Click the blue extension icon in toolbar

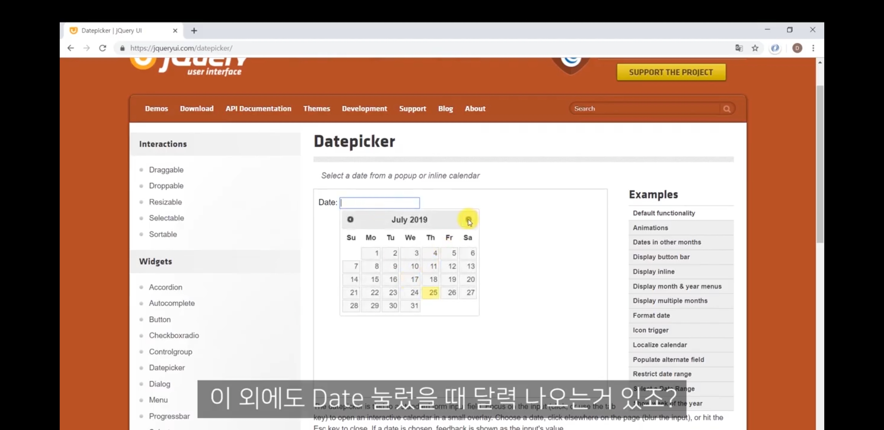[775, 48]
